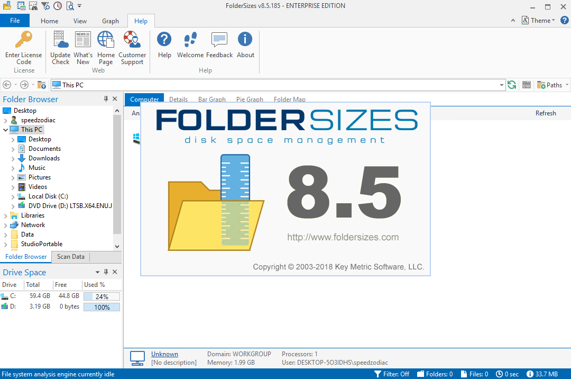The image size is (571, 379).
Task: Expand the Local Disk (C:) node
Action: point(13,197)
